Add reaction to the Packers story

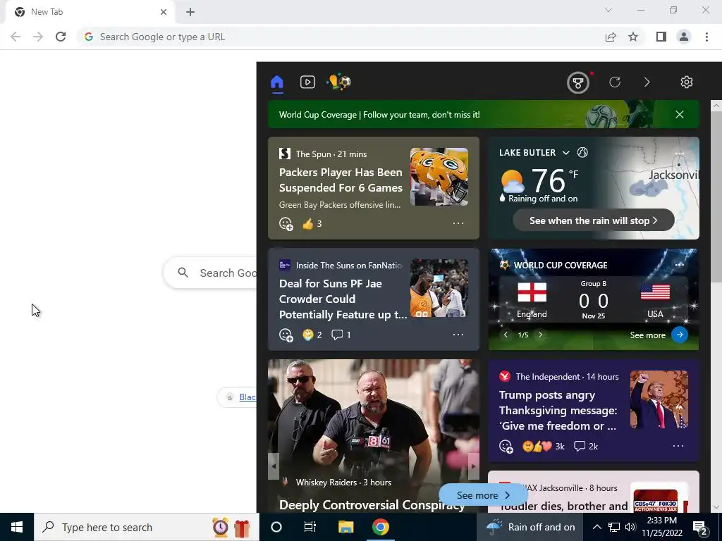286,224
